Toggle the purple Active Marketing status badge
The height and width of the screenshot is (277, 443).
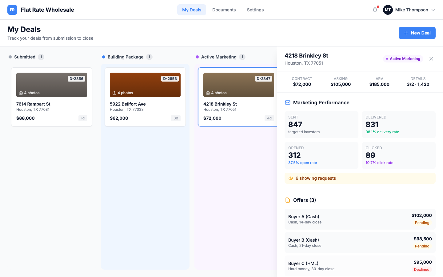[403, 58]
